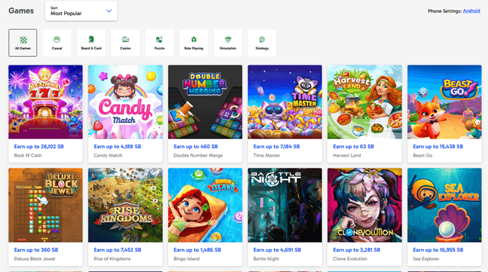Open the Double Number Merge thumbnail
Screen dimensions: 488x272
click(205, 102)
